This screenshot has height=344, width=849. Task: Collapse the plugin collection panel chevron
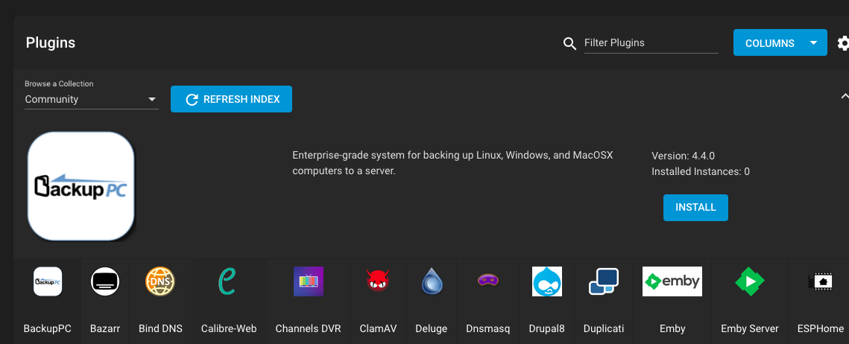[844, 96]
